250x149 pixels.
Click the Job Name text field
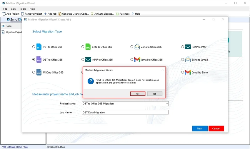125,112
